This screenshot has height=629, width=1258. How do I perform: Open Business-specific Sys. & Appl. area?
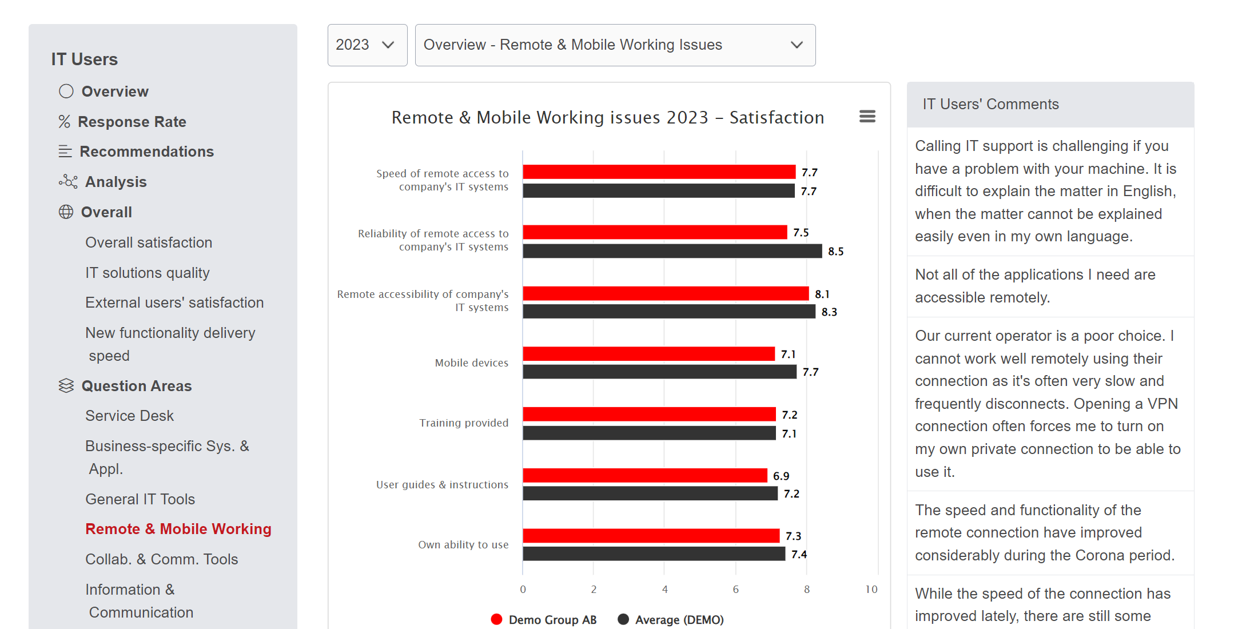(167, 457)
